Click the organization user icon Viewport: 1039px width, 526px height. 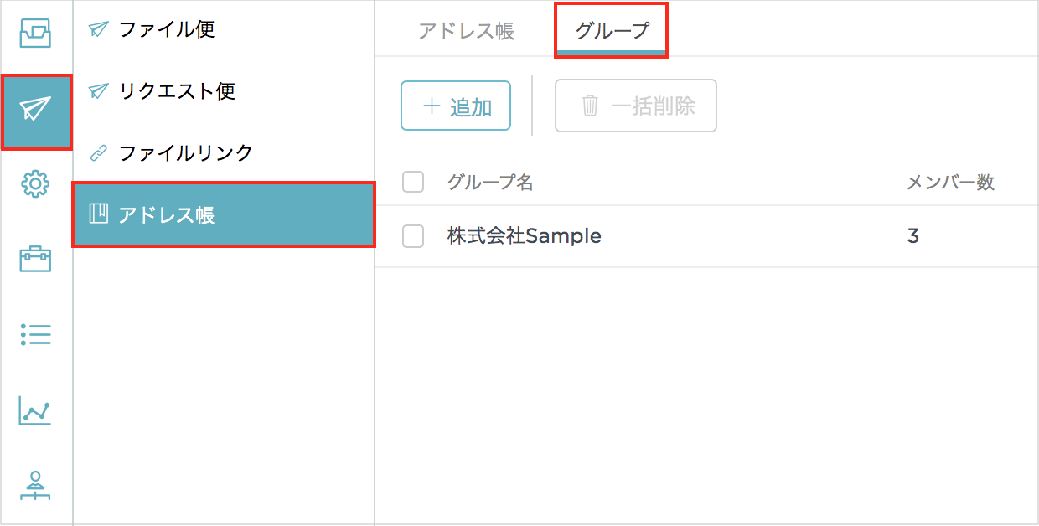pyautogui.click(x=35, y=486)
